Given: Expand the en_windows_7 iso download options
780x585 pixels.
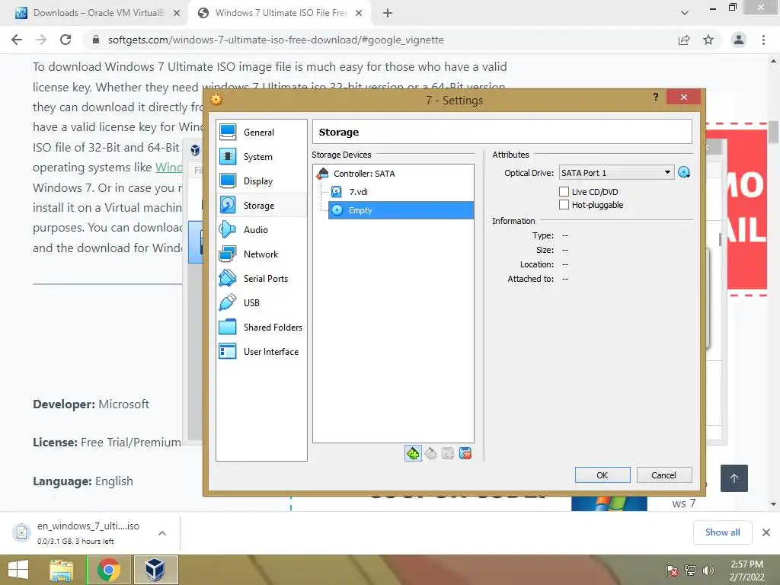Looking at the screenshot, I should [x=162, y=533].
